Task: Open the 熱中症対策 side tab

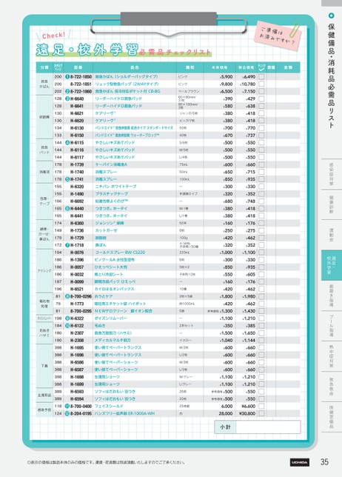Action: (332, 356)
